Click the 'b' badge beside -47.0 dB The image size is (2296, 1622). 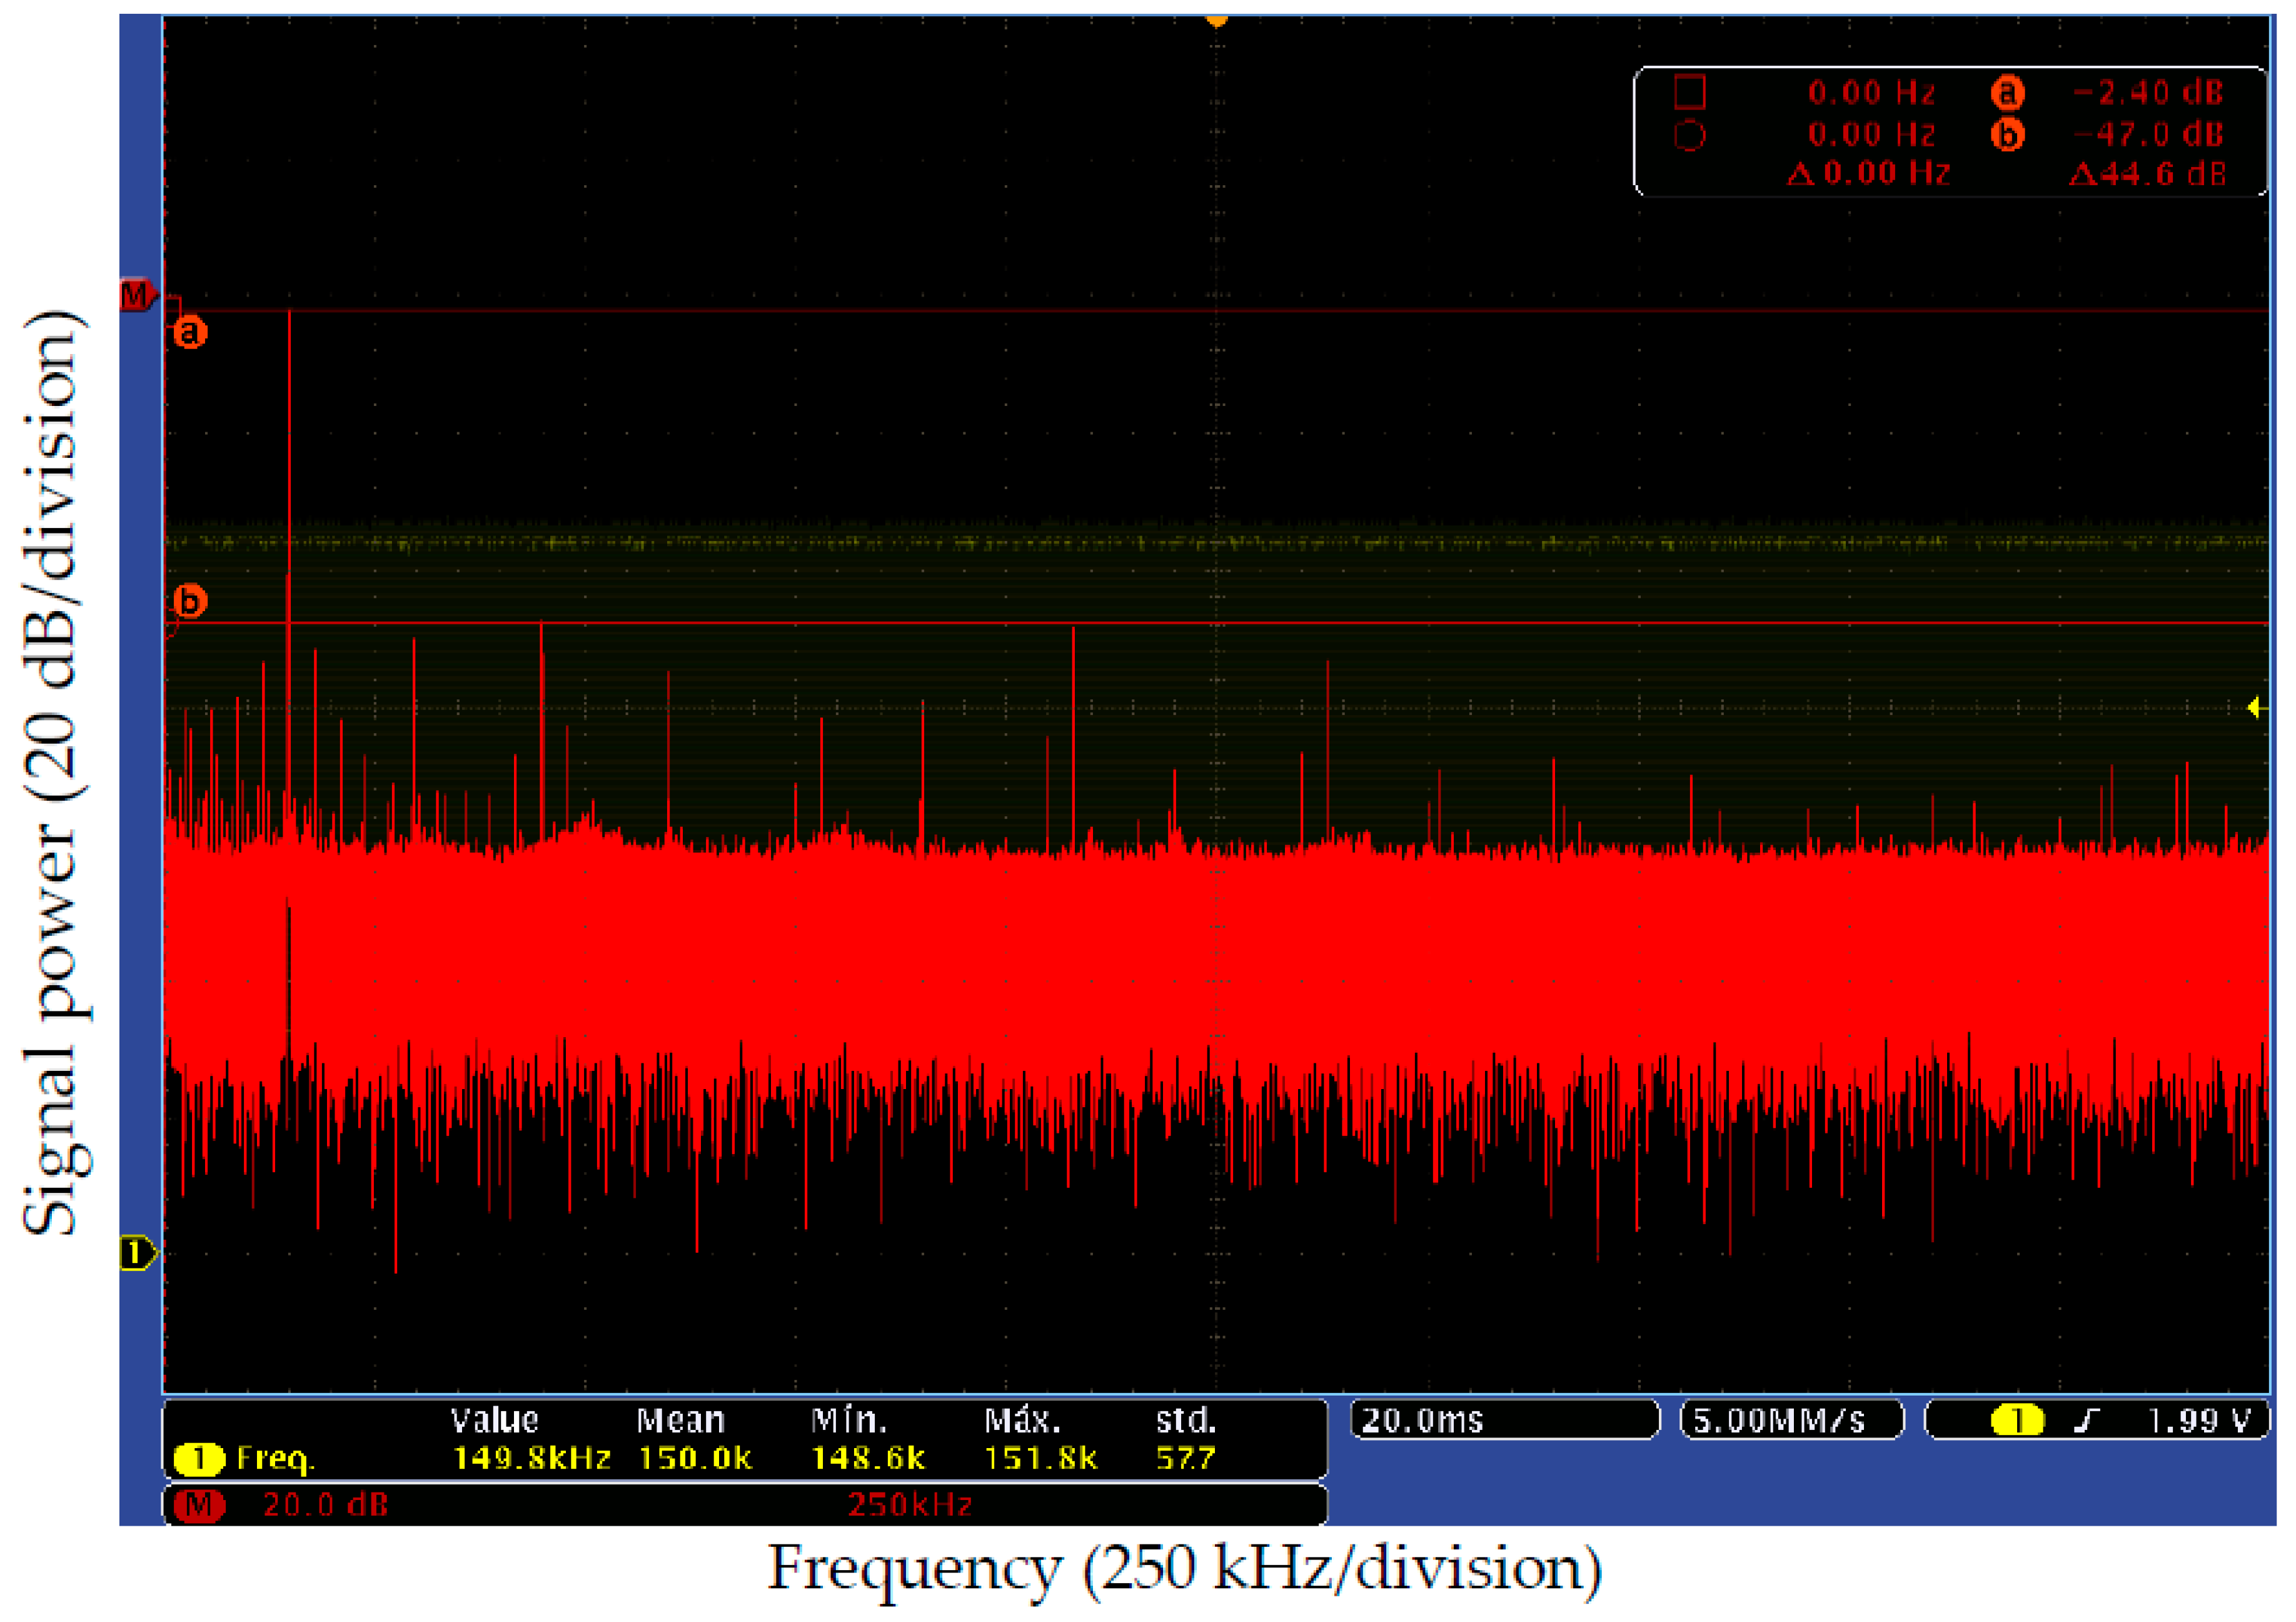click(2007, 134)
